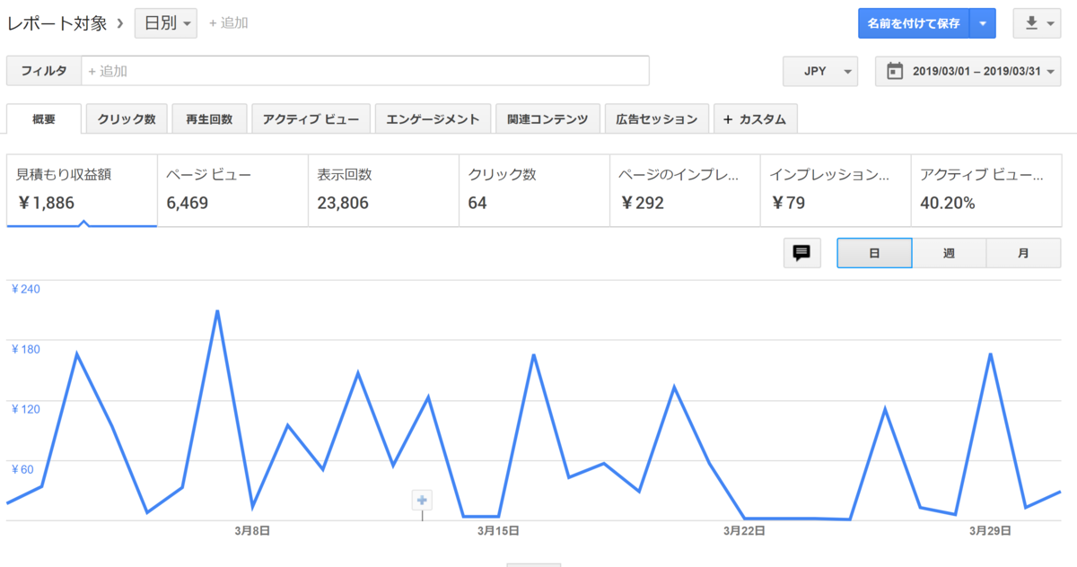This screenshot has height=567, width=1077.
Task: Select the 見積もり収益額 metric card
Action: click(x=82, y=189)
